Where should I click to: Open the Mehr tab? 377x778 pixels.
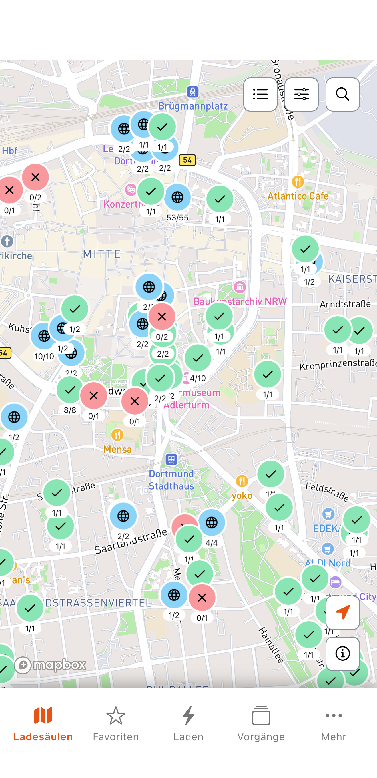coord(334,724)
